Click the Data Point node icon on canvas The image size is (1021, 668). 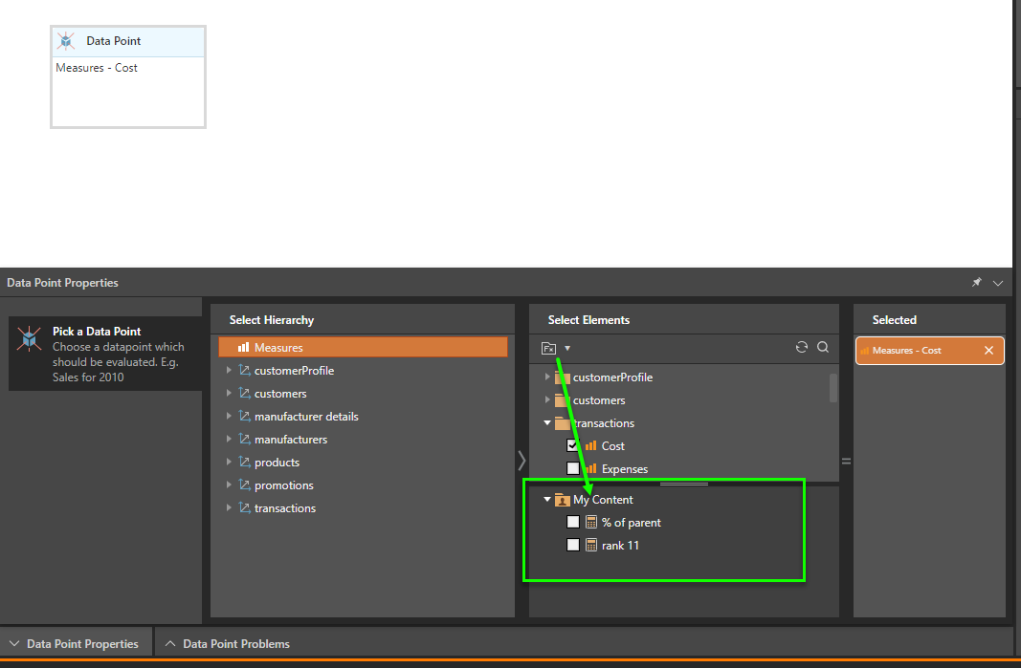(66, 41)
